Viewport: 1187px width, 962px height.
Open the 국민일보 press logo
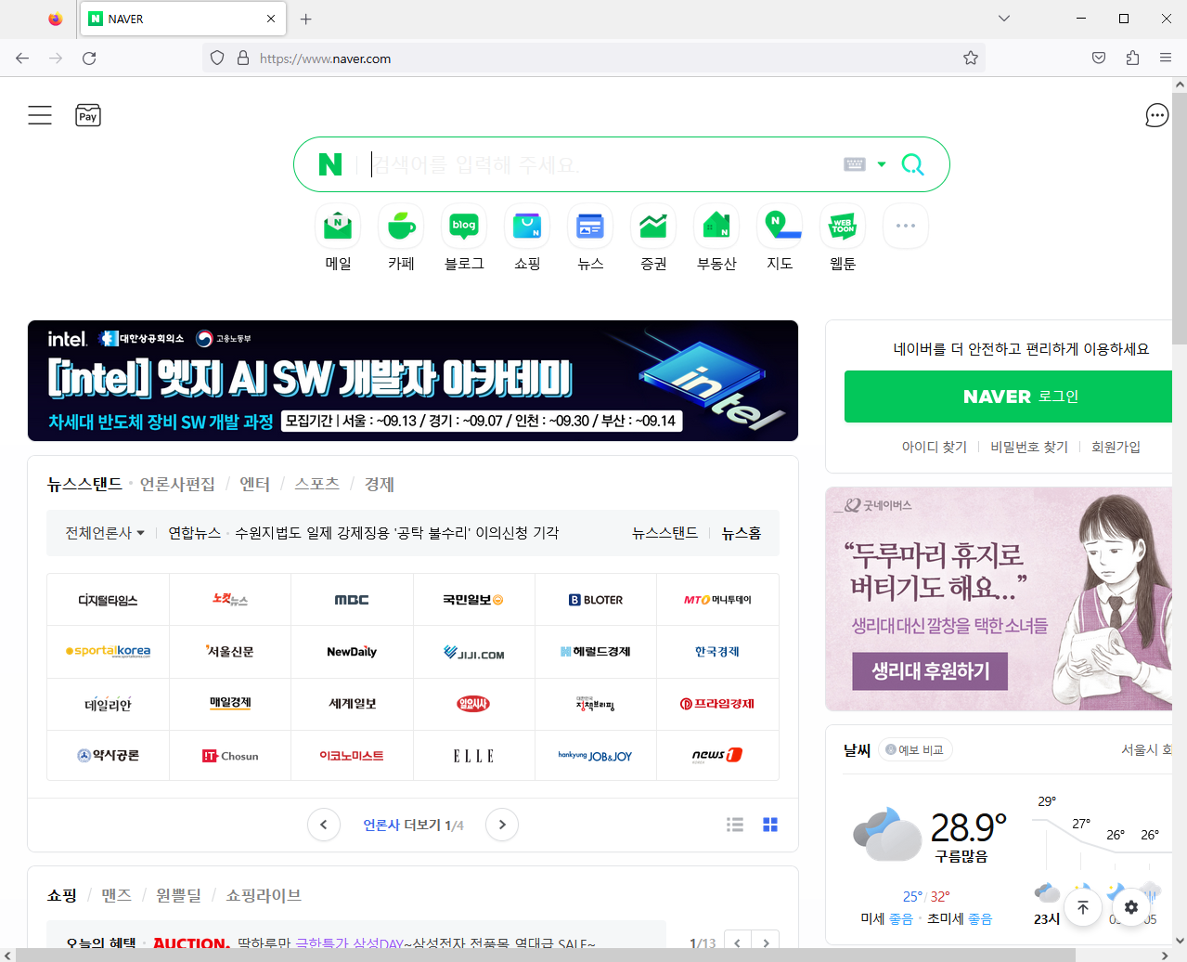(473, 600)
